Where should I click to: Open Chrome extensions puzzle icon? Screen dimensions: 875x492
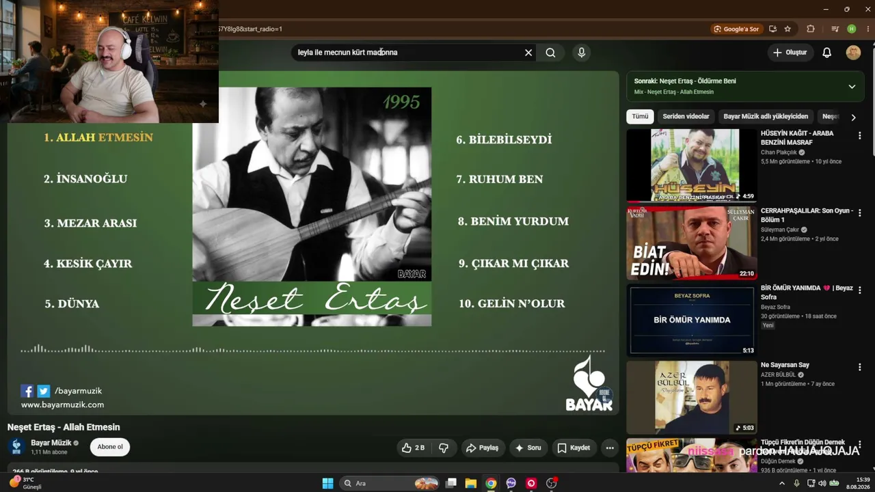[811, 29]
